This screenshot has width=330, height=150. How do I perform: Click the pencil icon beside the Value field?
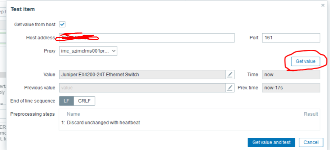tap(230, 75)
